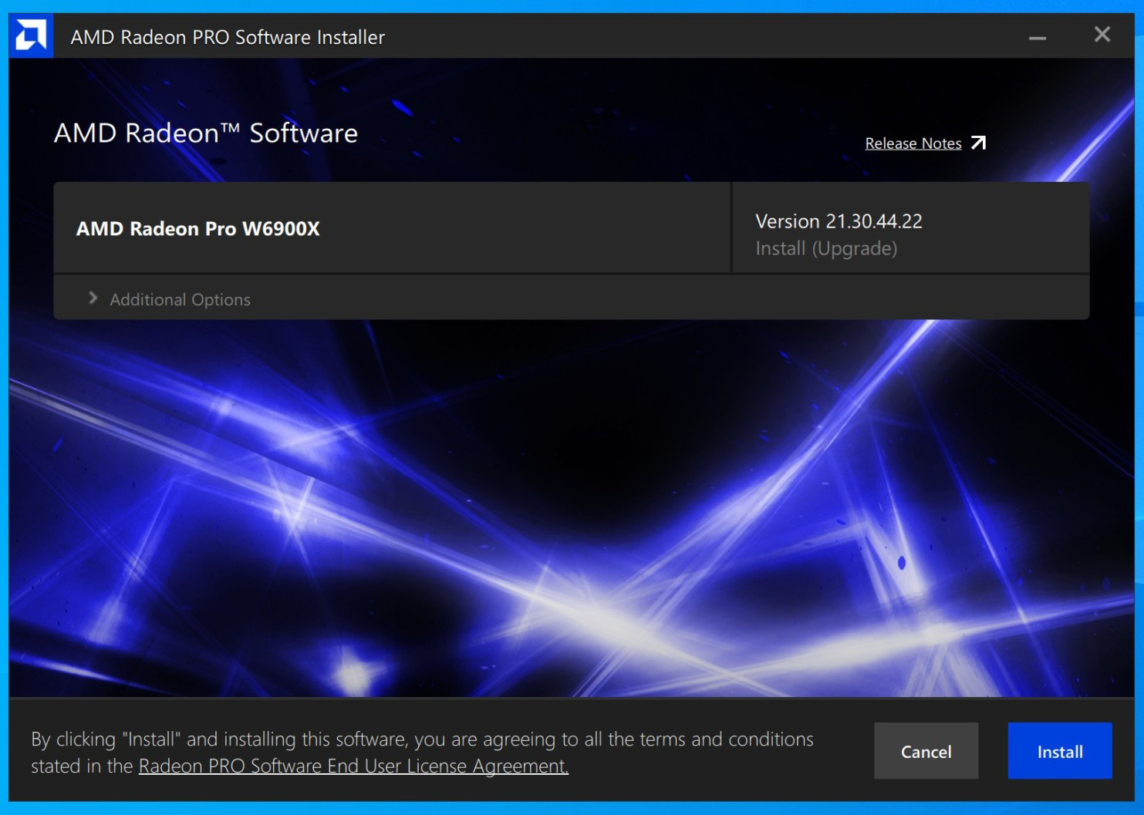Click the AMD Radeon Pro W6900X product panel
The image size is (1144, 815).
click(x=391, y=228)
